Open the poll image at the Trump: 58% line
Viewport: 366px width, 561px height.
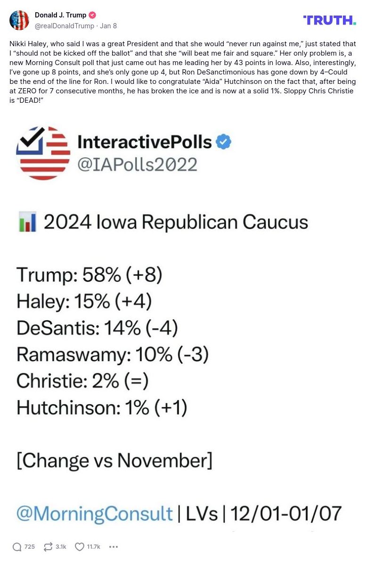coord(89,275)
